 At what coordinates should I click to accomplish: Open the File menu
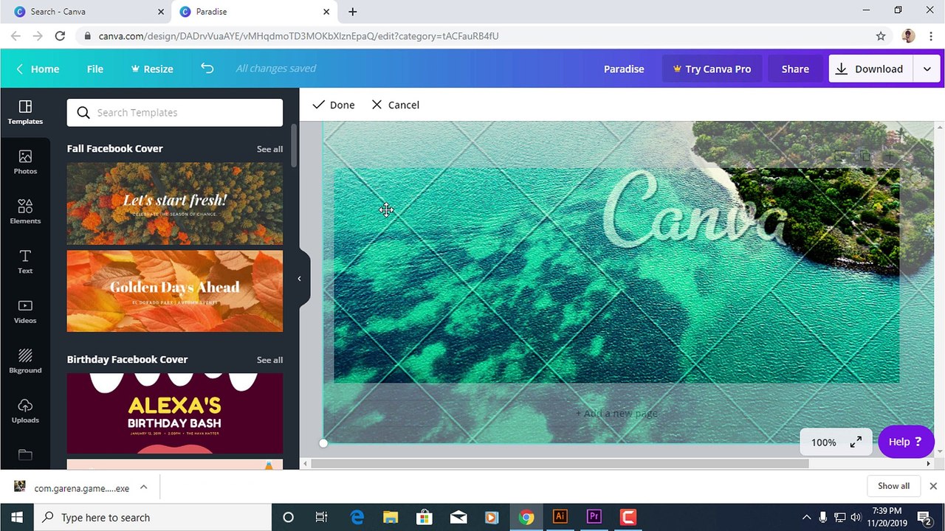point(95,69)
